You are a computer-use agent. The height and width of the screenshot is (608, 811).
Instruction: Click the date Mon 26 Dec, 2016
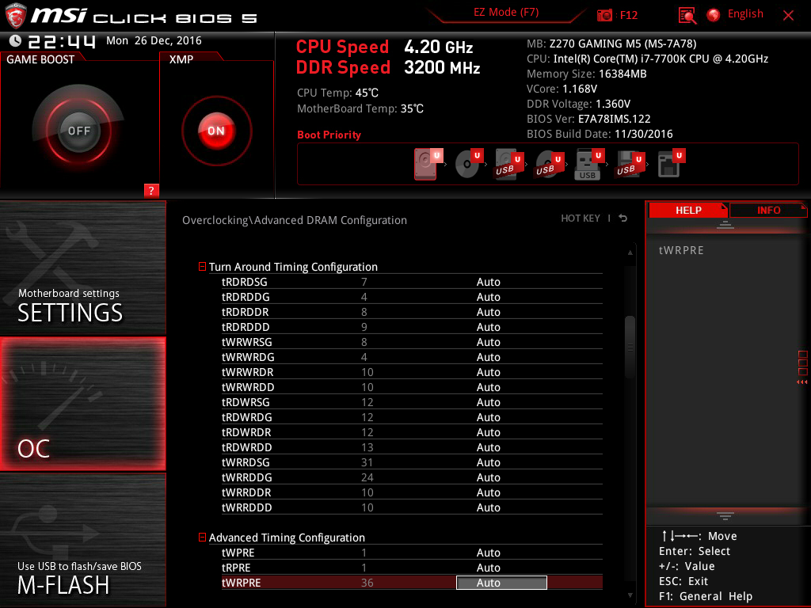click(x=154, y=40)
